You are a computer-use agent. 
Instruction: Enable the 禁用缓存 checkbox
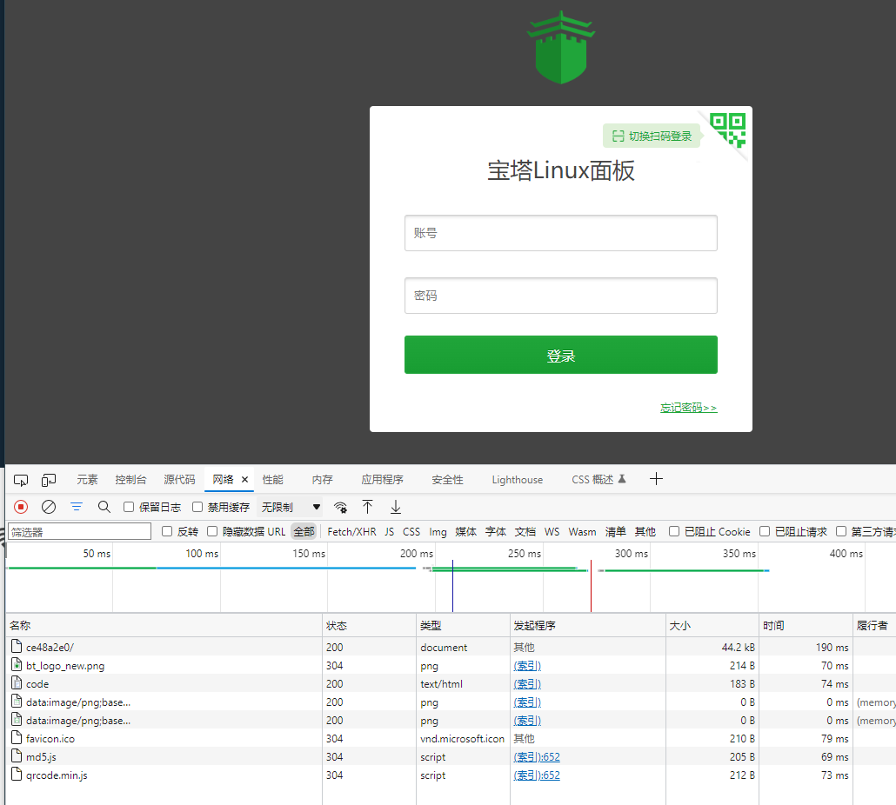coord(197,507)
